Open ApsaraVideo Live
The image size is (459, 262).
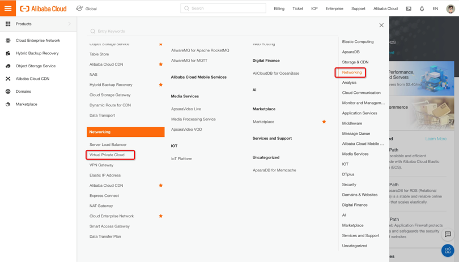click(186, 109)
